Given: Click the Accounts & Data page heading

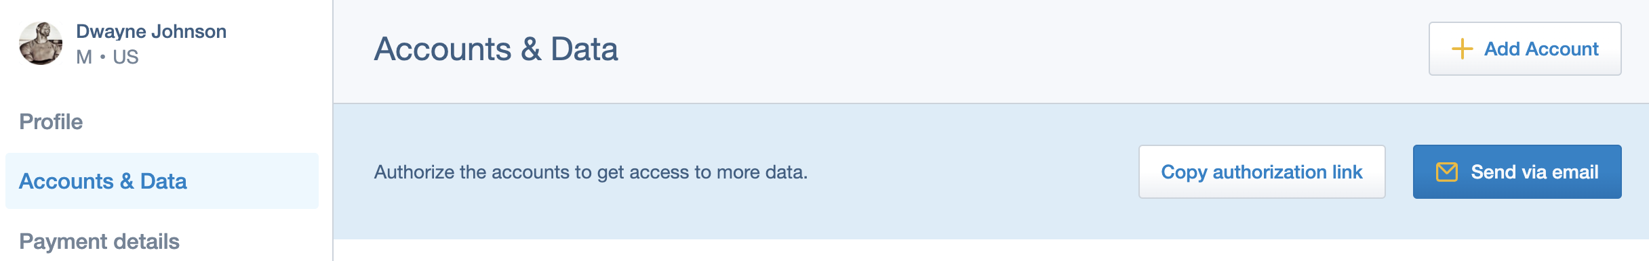Looking at the screenshot, I should (x=496, y=49).
